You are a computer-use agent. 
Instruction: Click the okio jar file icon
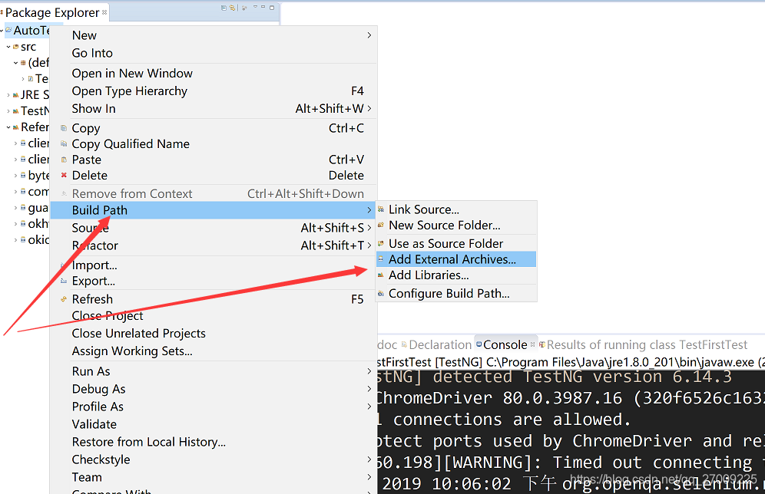(x=23, y=239)
